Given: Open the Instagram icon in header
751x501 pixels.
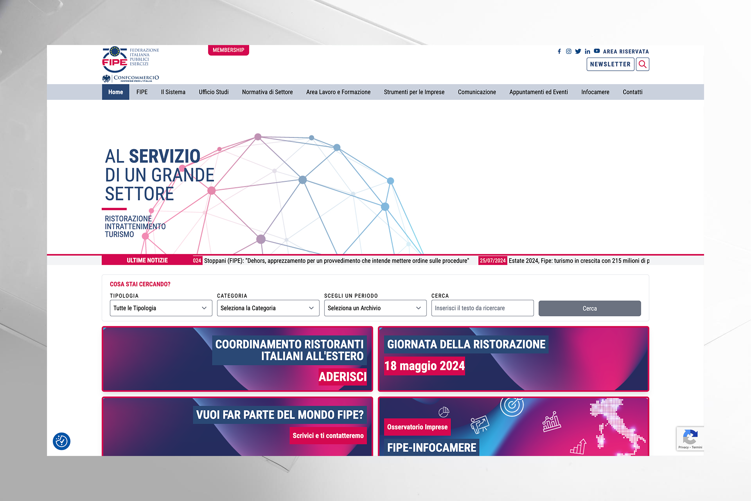Looking at the screenshot, I should 569,51.
